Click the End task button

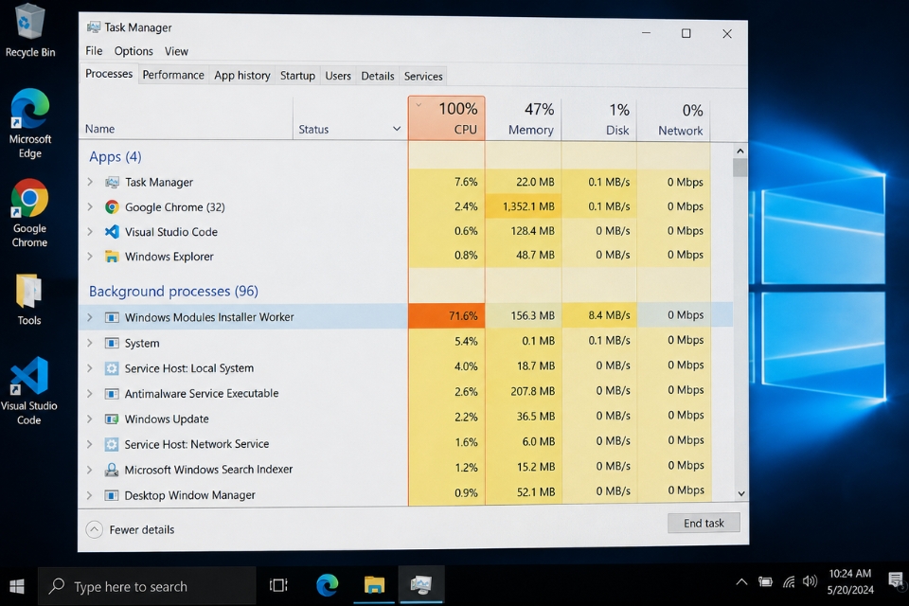704,523
